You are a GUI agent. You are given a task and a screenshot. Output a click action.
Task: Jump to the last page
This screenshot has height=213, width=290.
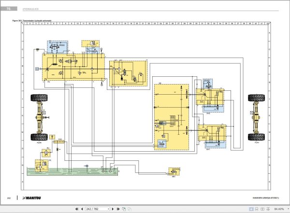[x=118, y=209]
